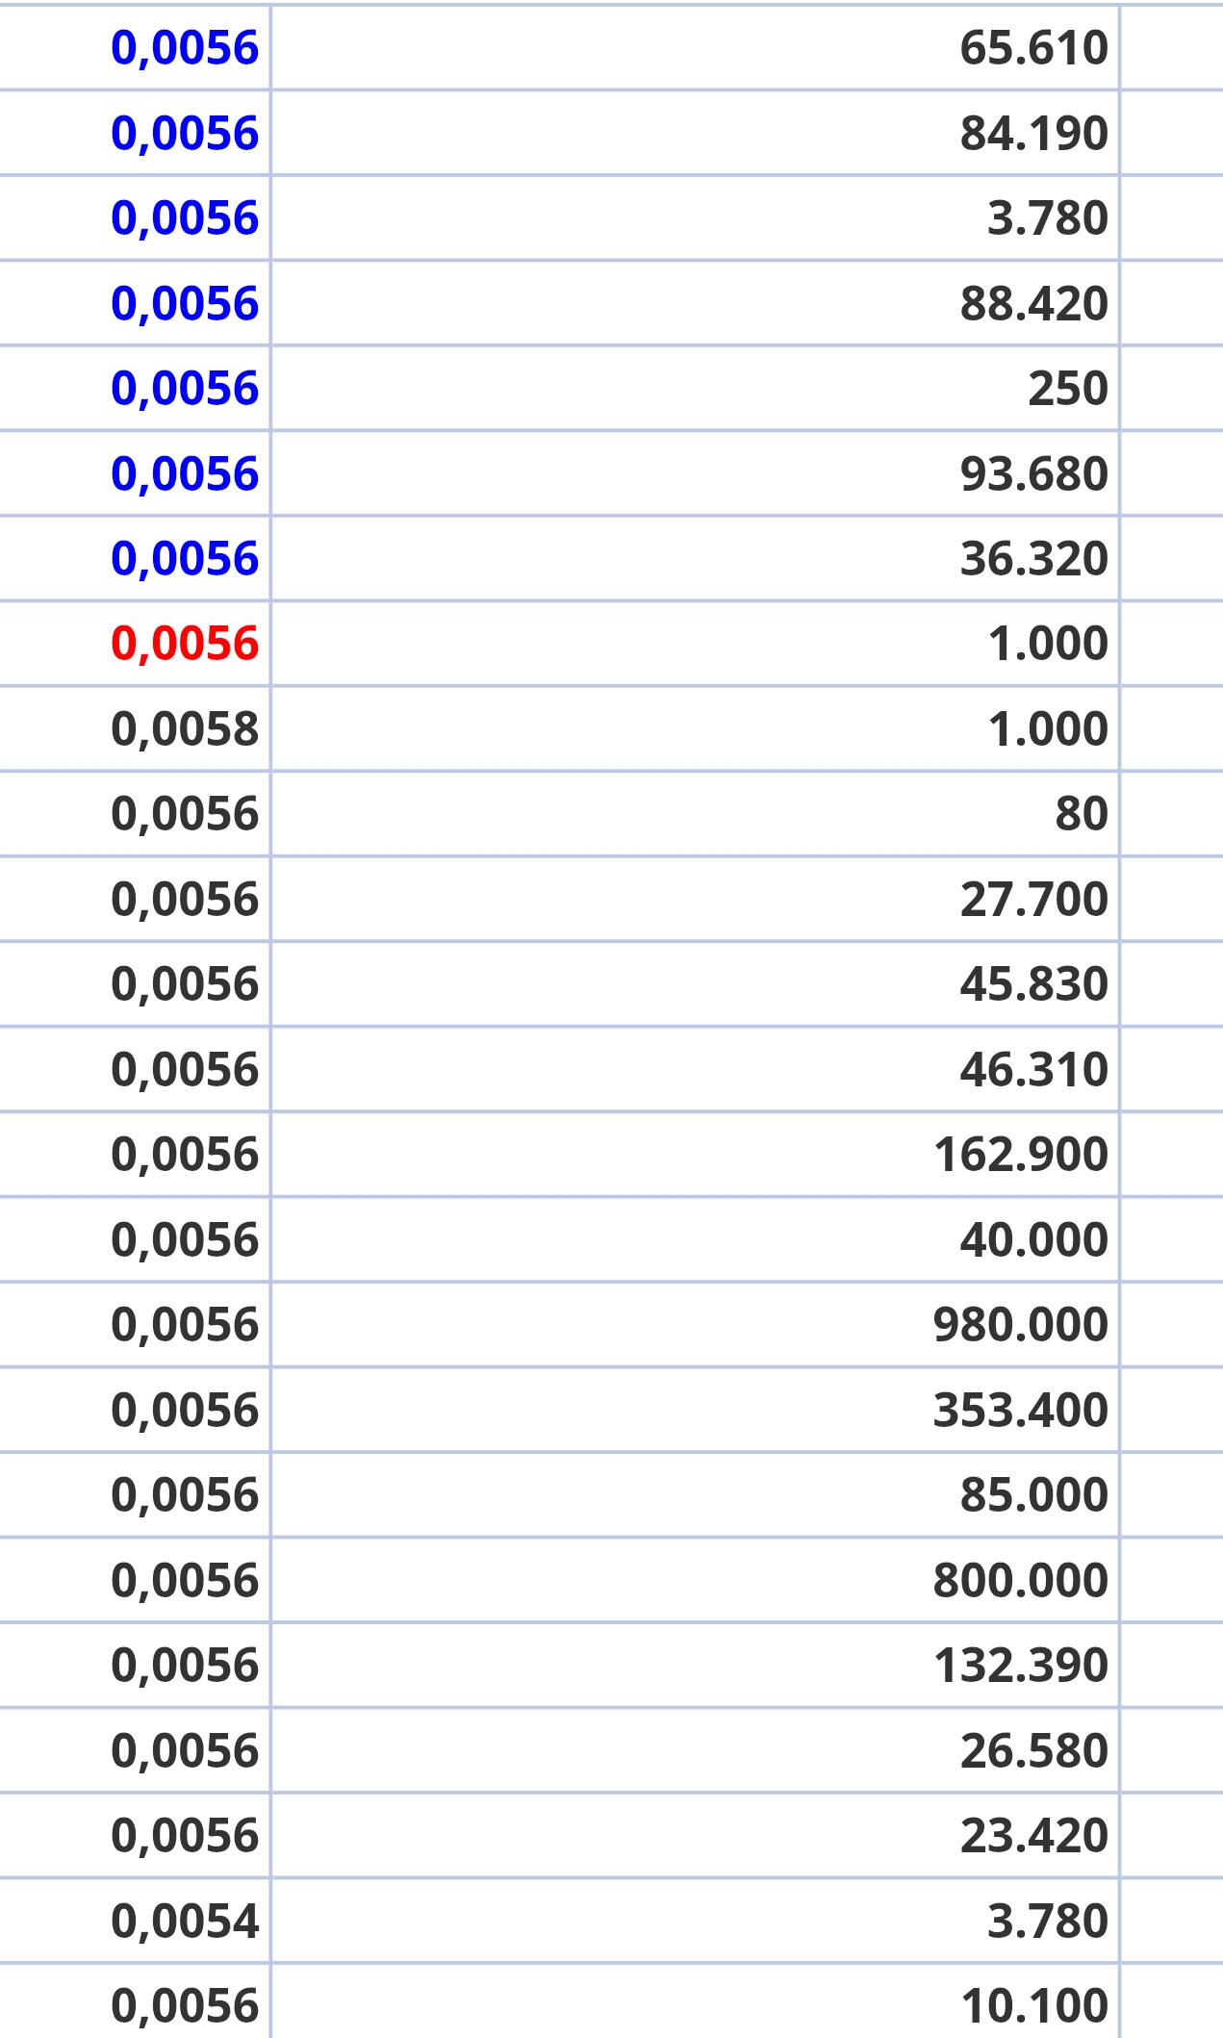Click the 65.610 volume cell
Viewport: 1223px width, 2038px height.
tap(1033, 48)
